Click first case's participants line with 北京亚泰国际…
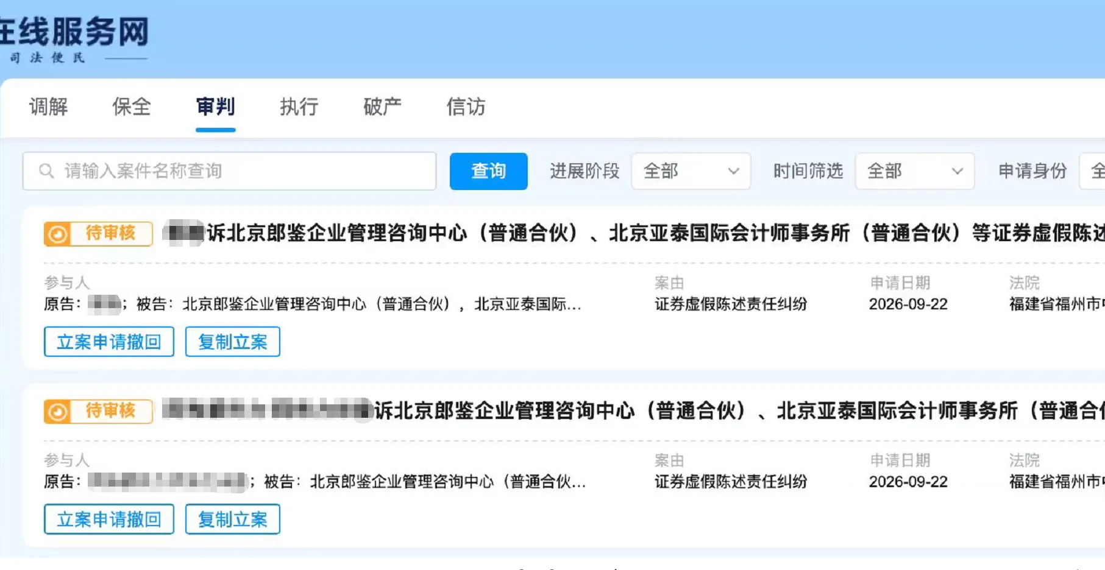The width and height of the screenshot is (1105, 570). click(313, 304)
